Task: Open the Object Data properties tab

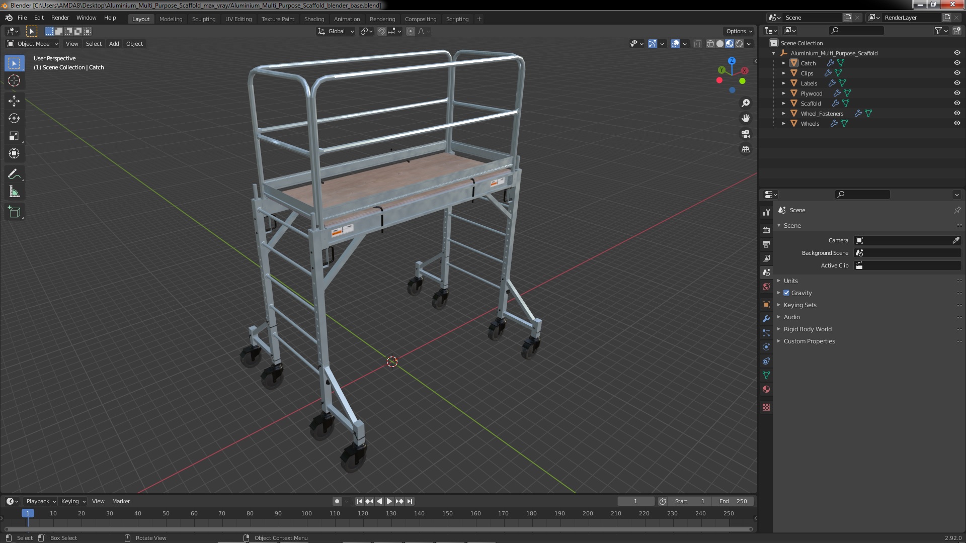Action: pyautogui.click(x=766, y=375)
